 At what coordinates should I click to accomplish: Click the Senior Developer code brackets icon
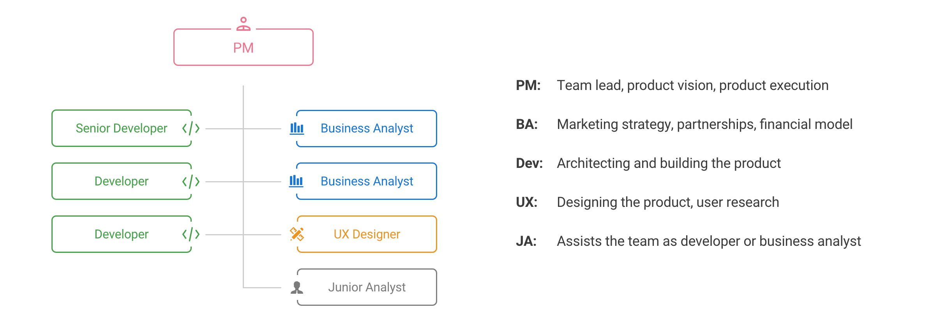point(191,128)
